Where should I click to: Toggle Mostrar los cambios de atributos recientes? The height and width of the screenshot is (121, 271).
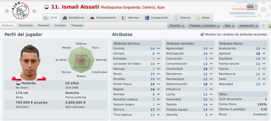click(x=202, y=34)
